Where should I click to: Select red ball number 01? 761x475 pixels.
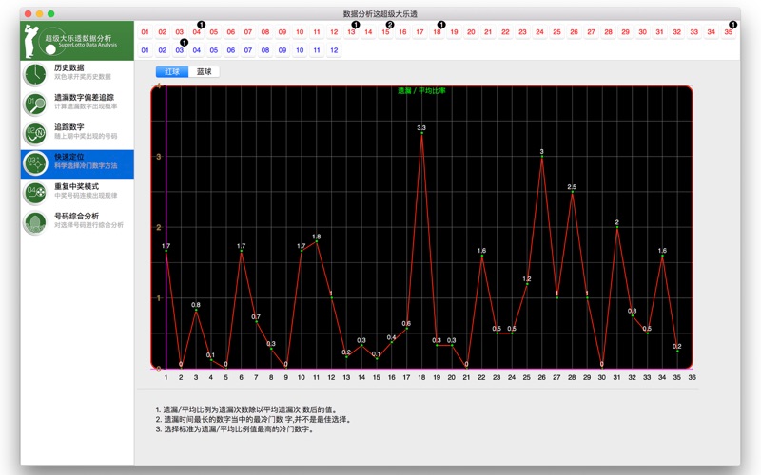[146, 32]
